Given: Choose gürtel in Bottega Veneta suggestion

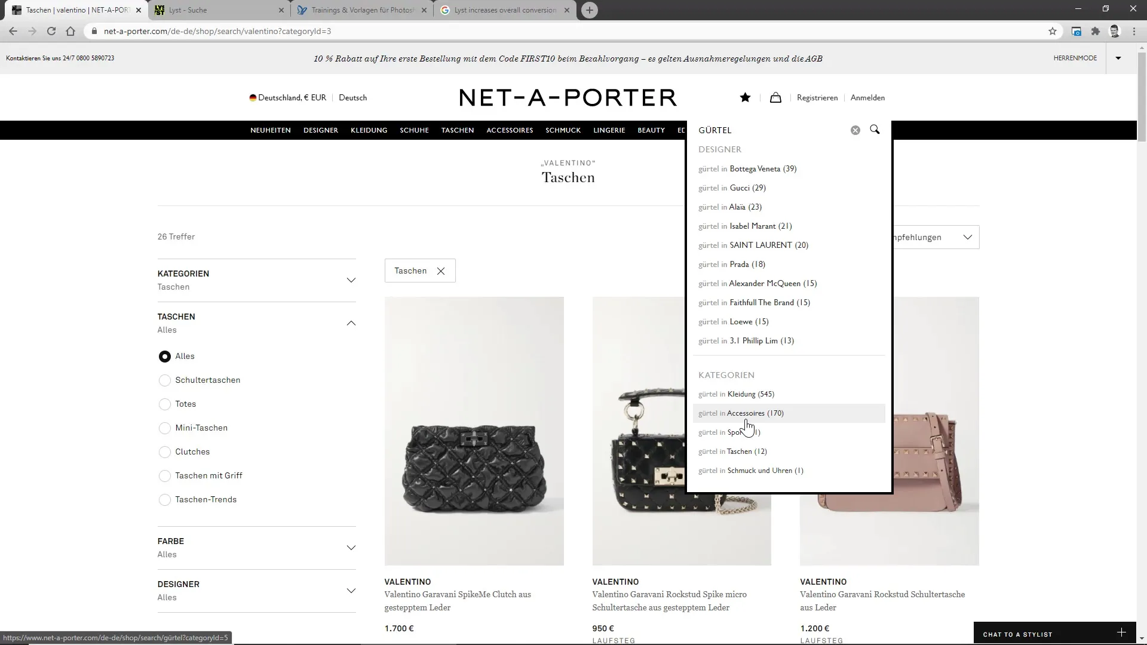Looking at the screenshot, I should [x=789, y=169].
